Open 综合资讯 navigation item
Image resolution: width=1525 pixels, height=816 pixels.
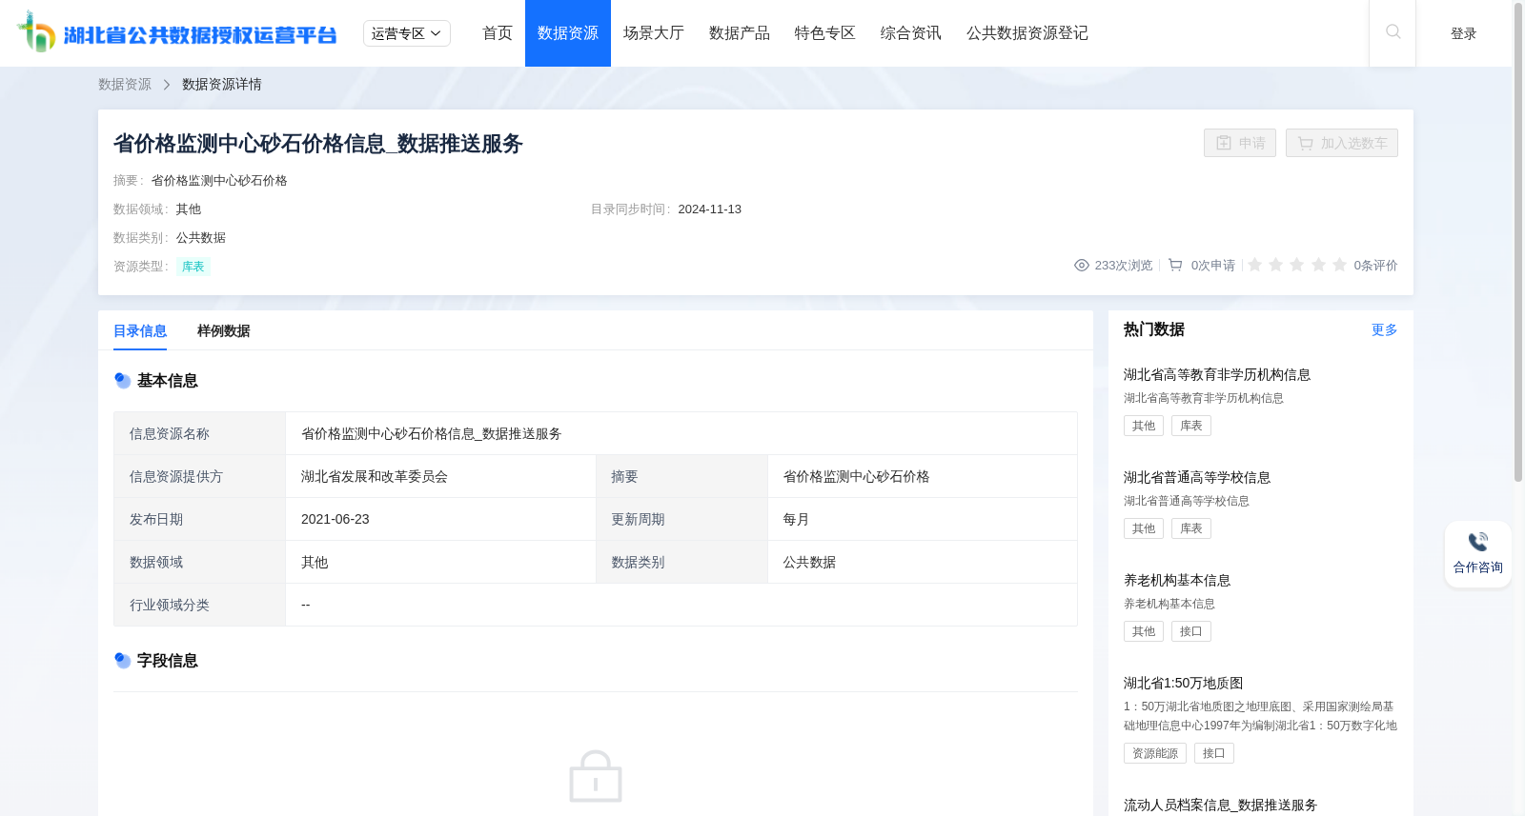(911, 33)
